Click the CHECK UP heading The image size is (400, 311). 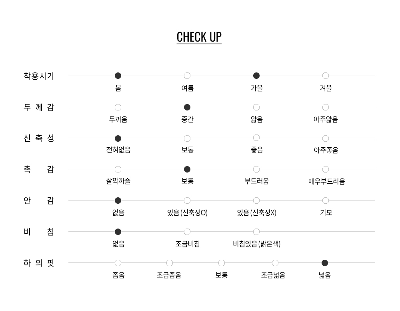(199, 37)
